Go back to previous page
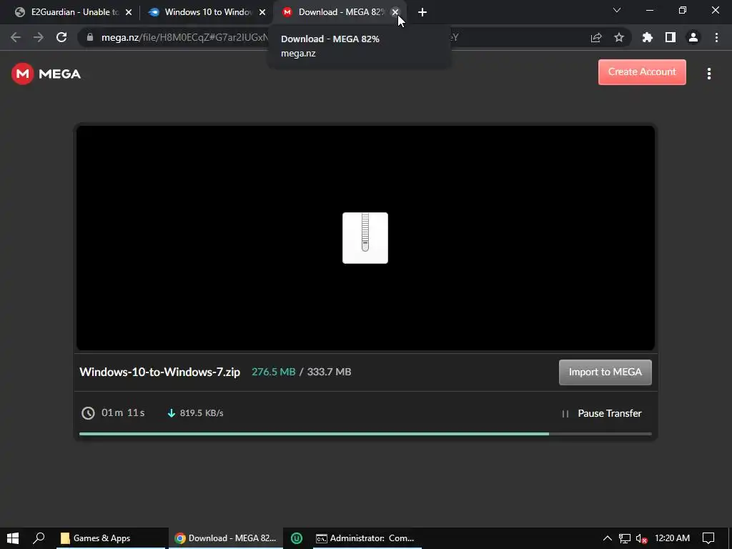The image size is (732, 549). tap(16, 37)
